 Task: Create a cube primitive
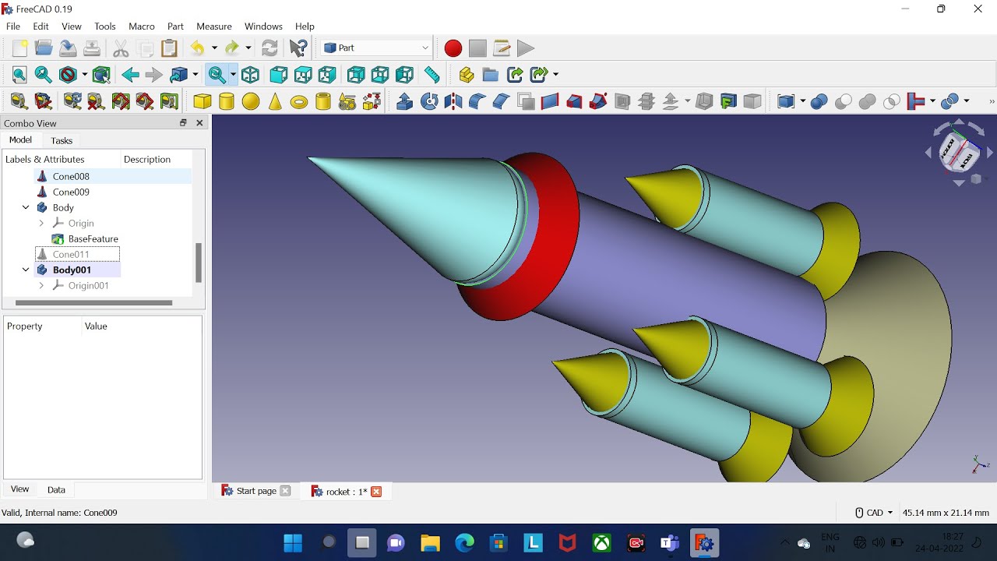203,101
